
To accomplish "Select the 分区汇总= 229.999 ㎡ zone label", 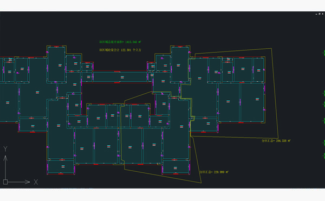I will tap(214, 172).
